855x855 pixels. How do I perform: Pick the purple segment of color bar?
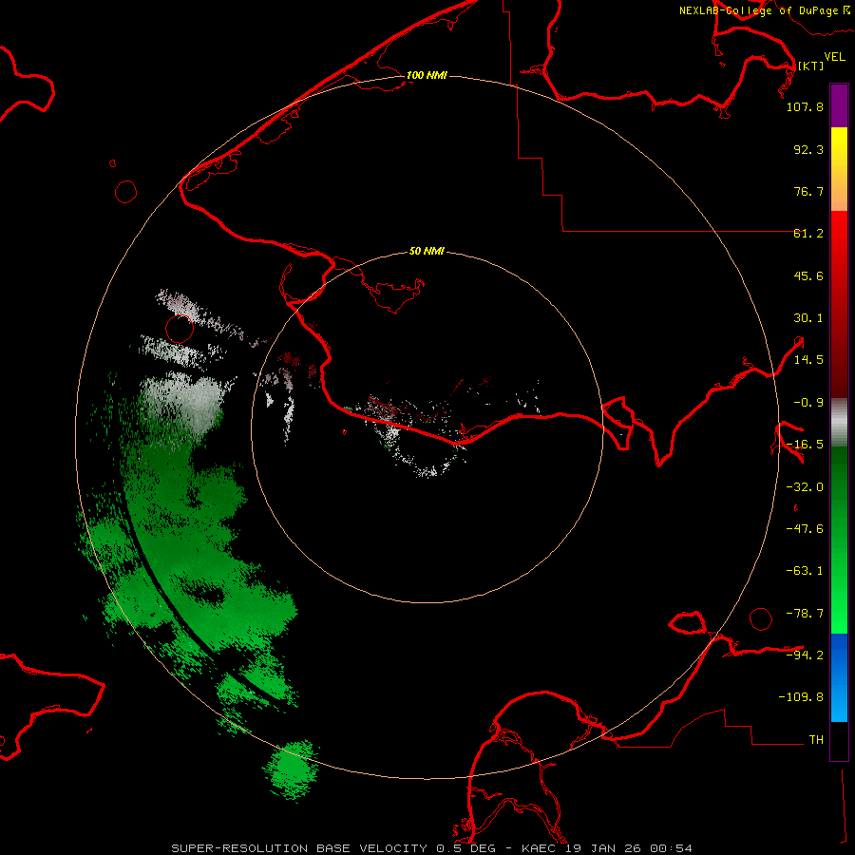coord(839,105)
